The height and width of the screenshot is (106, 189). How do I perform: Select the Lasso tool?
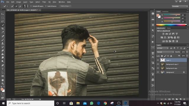(3, 21)
